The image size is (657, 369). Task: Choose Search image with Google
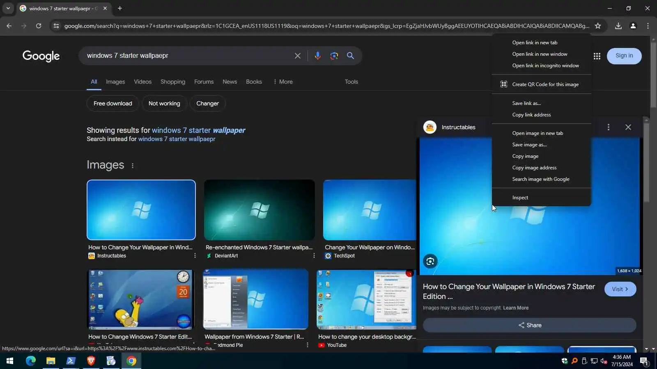tap(542, 179)
